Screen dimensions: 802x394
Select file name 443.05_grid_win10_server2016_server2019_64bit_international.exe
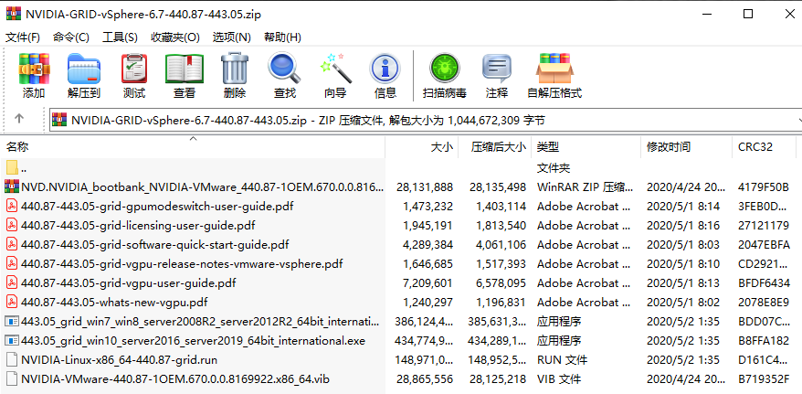pyautogui.click(x=194, y=341)
